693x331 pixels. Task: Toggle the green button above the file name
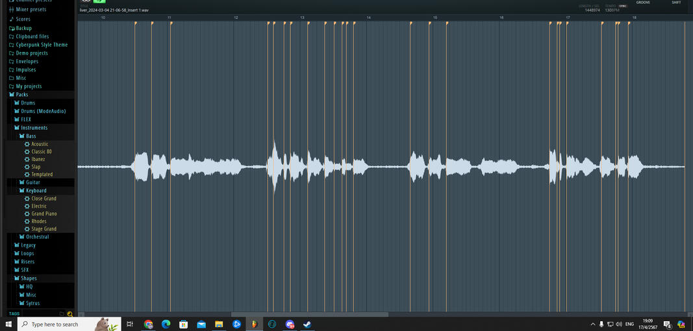point(99,2)
